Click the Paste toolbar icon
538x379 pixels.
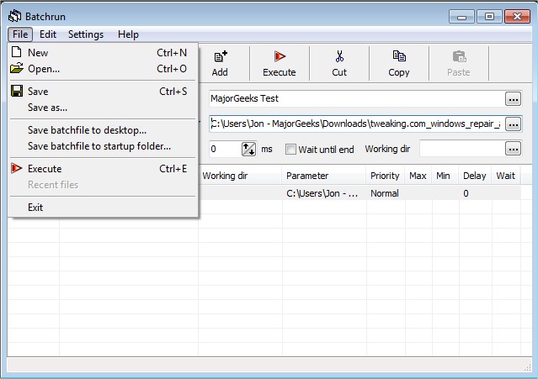459,56
